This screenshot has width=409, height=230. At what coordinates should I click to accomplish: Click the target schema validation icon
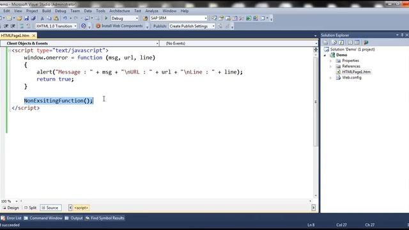(84, 26)
